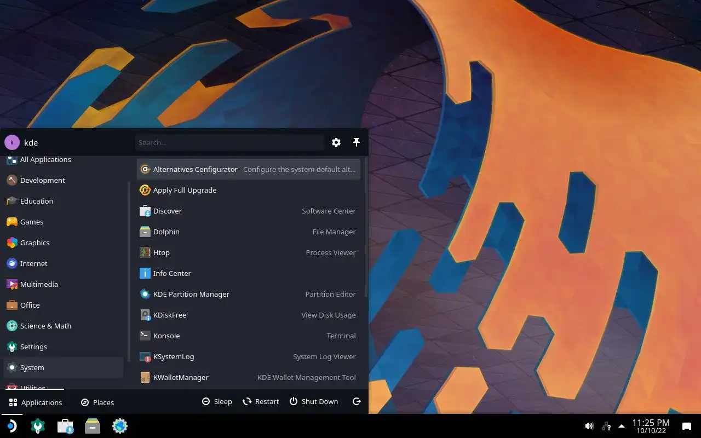701x438 pixels.
Task: Click the clock showing 11:25 PM
Action: [651, 426]
